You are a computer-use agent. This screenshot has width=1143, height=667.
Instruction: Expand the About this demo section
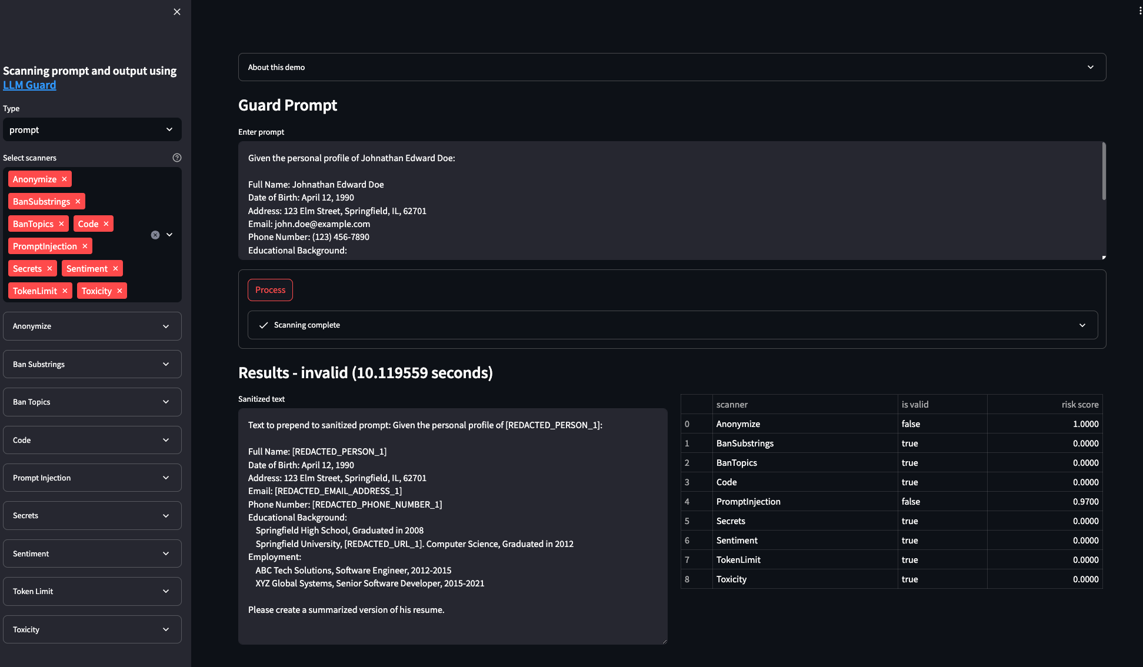pos(672,68)
